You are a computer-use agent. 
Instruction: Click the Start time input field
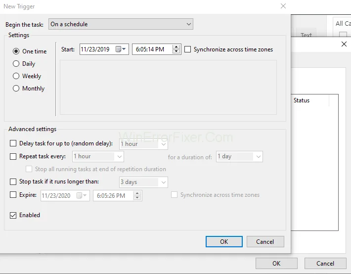click(152, 49)
